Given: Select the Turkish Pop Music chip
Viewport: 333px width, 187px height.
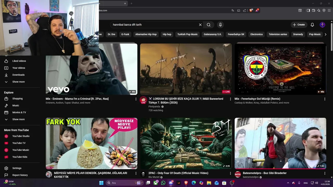Looking at the screenshot, I should [x=188, y=34].
